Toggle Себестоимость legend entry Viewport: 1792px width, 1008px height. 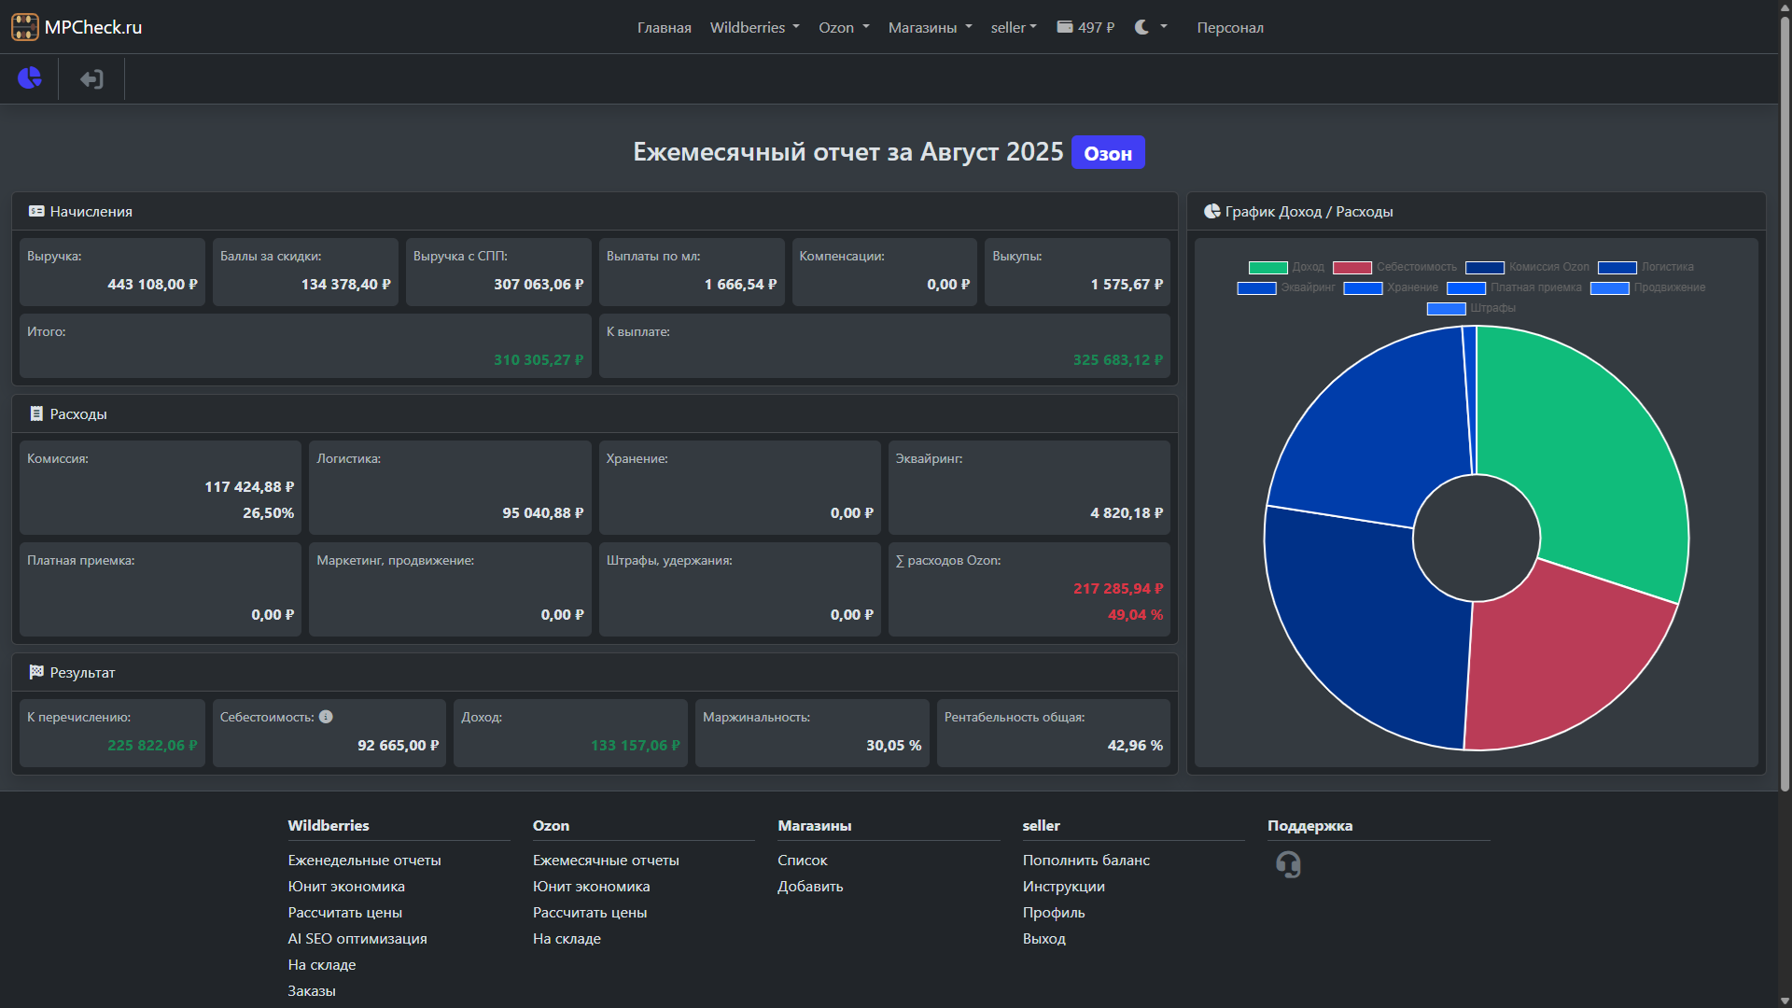1394,267
